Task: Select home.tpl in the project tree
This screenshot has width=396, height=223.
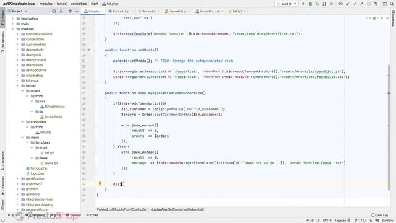Action: [x=49, y=163]
